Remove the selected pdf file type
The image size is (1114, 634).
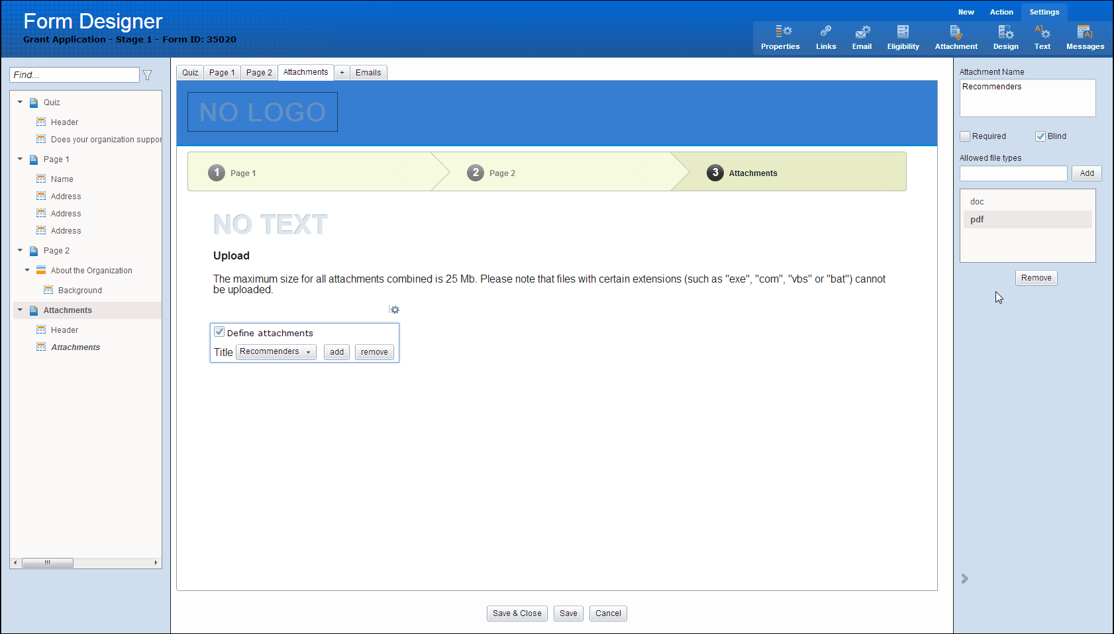(1036, 278)
